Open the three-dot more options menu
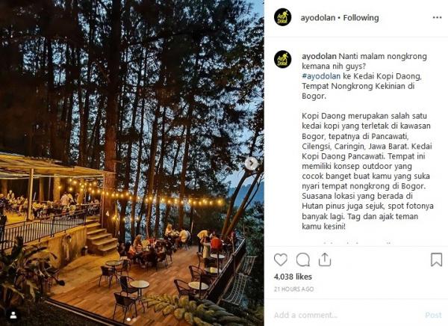448x326 pixels. (437, 18)
